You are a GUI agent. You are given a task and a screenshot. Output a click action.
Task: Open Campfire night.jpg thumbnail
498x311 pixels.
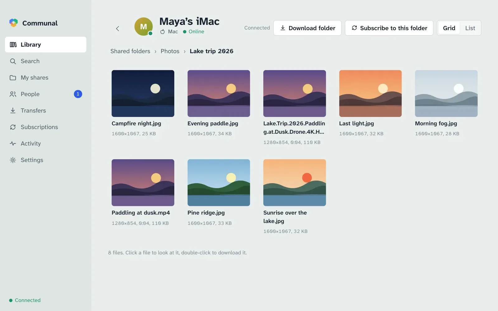point(143,93)
